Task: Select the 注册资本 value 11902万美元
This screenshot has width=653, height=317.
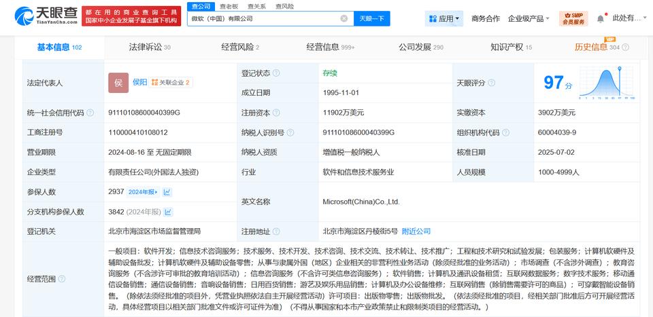Action: click(x=344, y=113)
